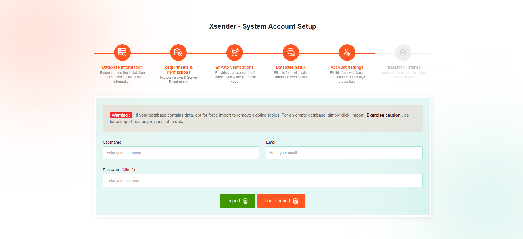Click the Database Information step icon
Viewport: 523px width, 239px height.
122,53
